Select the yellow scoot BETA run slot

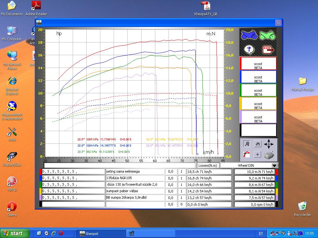coord(258,104)
